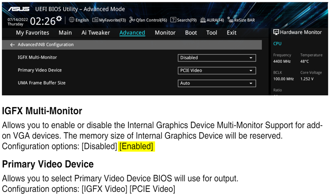Click the globe language icon

[x=72, y=20]
